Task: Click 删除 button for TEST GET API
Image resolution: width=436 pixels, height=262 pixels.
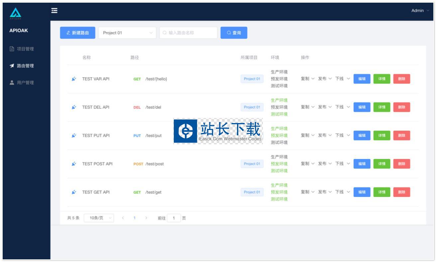Action: point(401,192)
